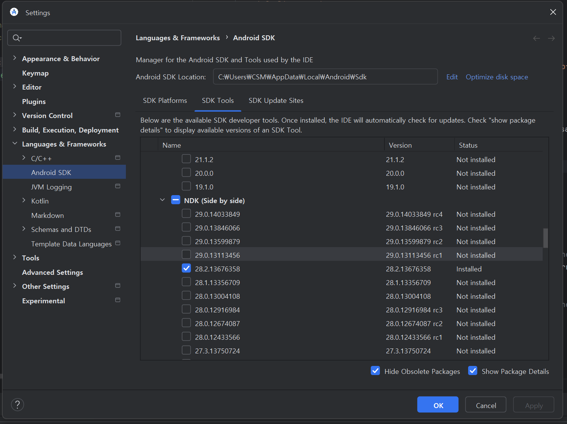Check NDK 29.0.13599879 checkbox
The image size is (567, 424).
tap(186, 241)
